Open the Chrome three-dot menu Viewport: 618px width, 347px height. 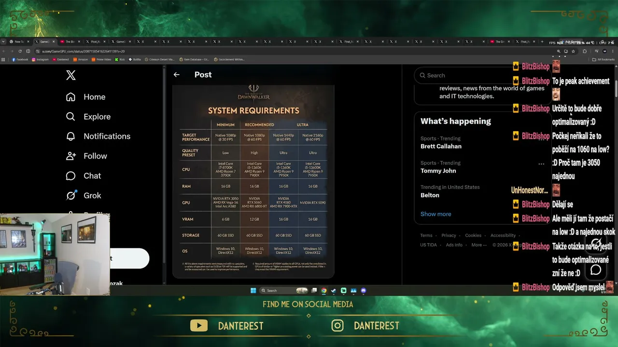coord(613,51)
